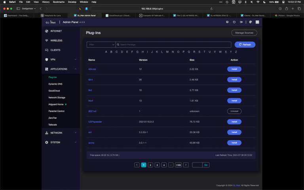The image size is (304, 190).
Task: Expand the Network sidebar section
Action: pyautogui.click(x=75, y=133)
